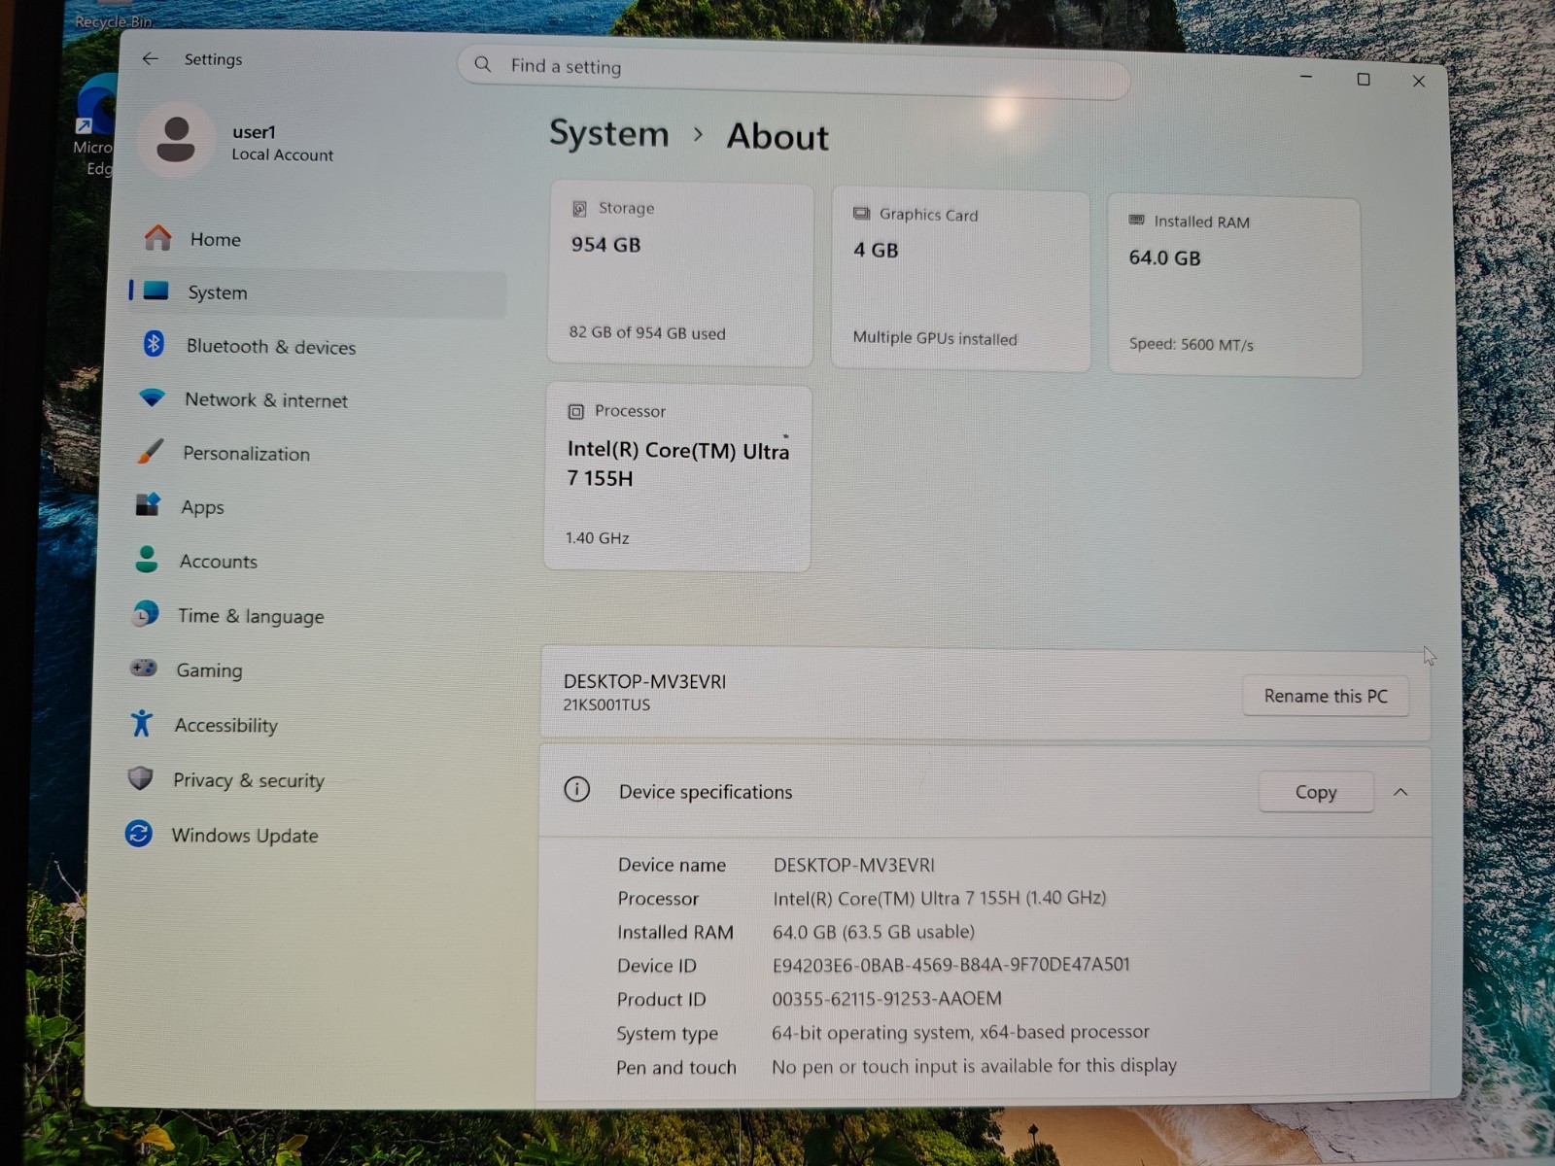The height and width of the screenshot is (1166, 1555).
Task: Click the Device specifications info icon
Action: (577, 789)
